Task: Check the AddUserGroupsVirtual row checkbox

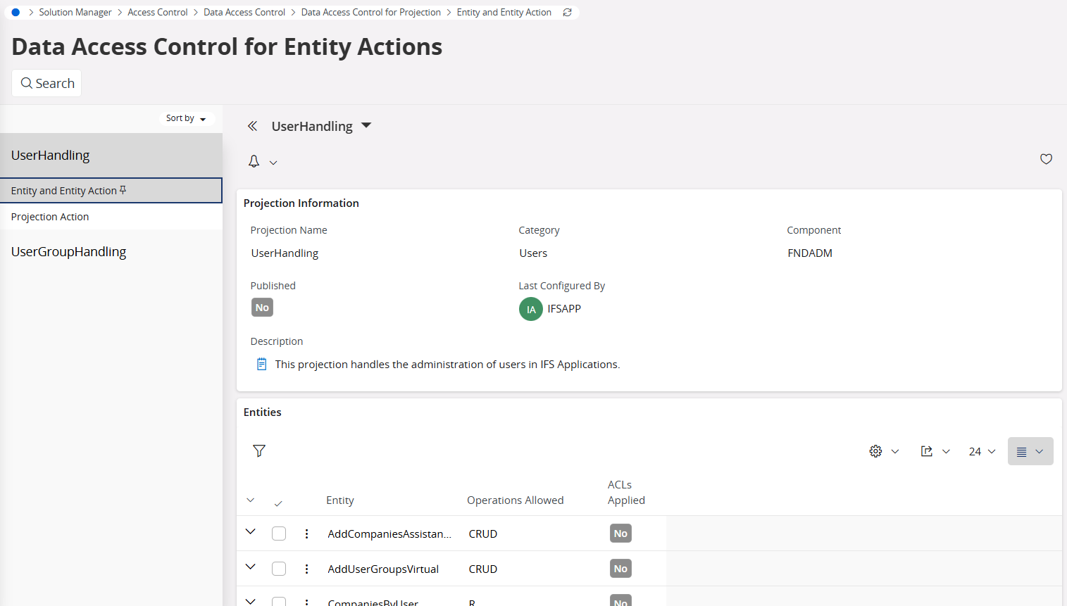Action: pyautogui.click(x=279, y=569)
